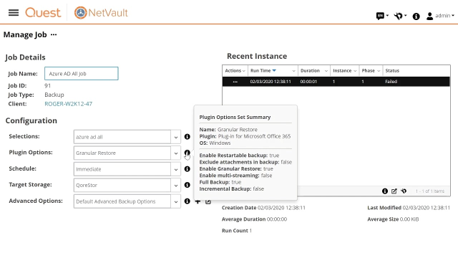Image resolution: width=458 pixels, height=258 pixels.
Task: Show info for Selections set
Action: click(187, 137)
